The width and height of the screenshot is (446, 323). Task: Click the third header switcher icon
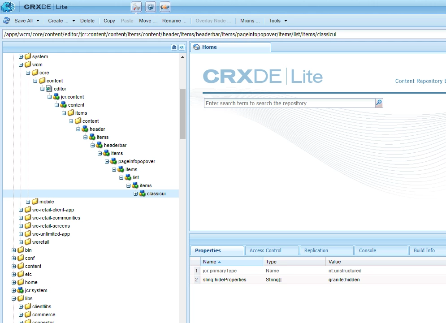(x=165, y=7)
